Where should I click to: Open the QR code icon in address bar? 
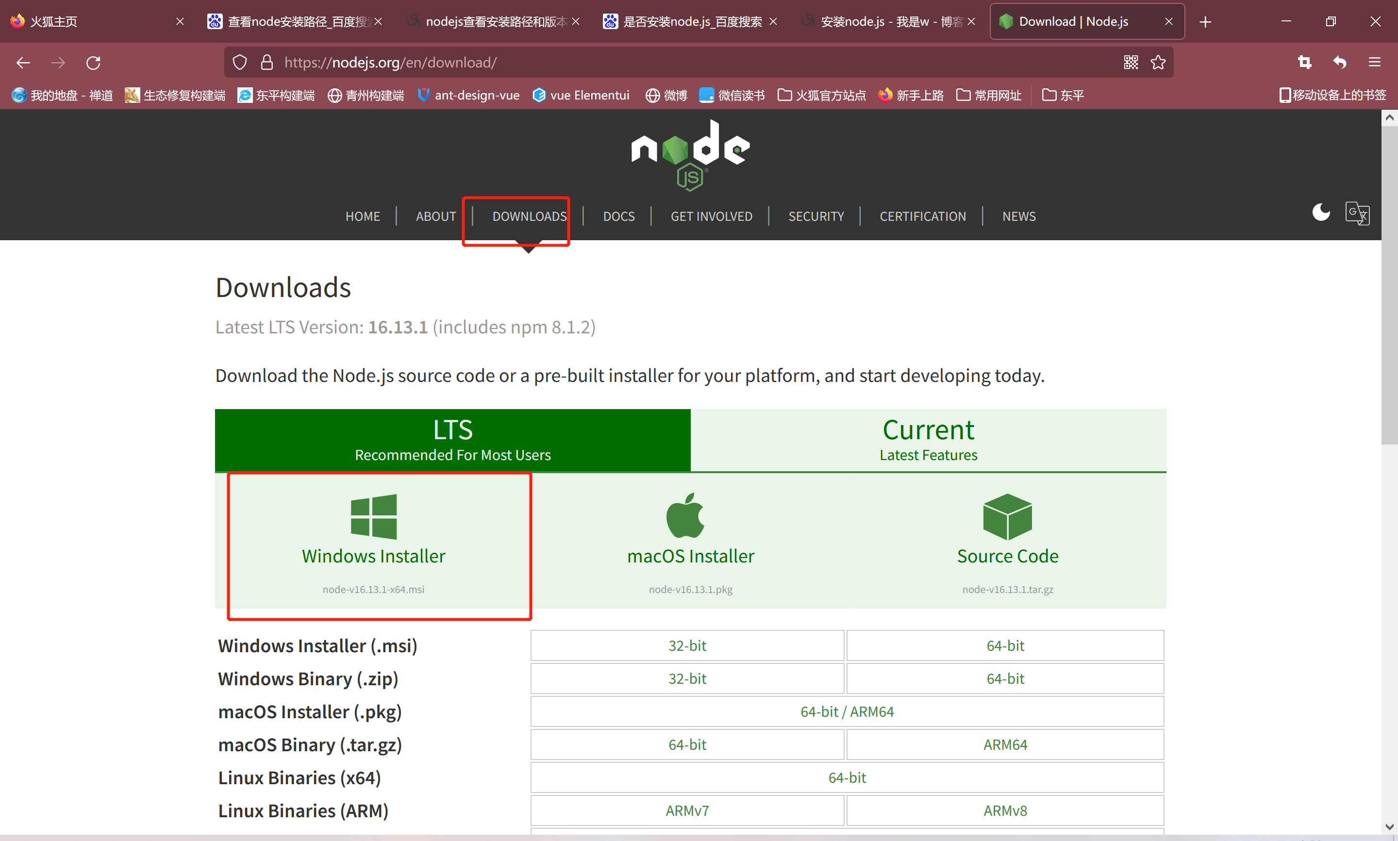point(1131,62)
